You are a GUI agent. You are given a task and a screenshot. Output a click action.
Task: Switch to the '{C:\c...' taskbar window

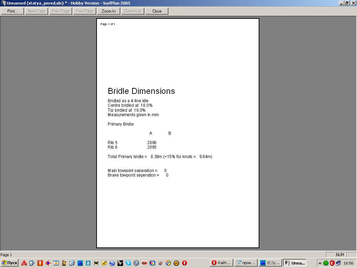270,263
